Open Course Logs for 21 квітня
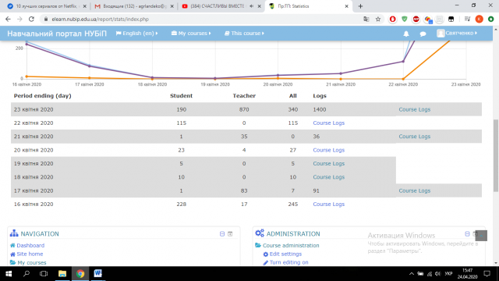This screenshot has height=281, width=499. 414,137
